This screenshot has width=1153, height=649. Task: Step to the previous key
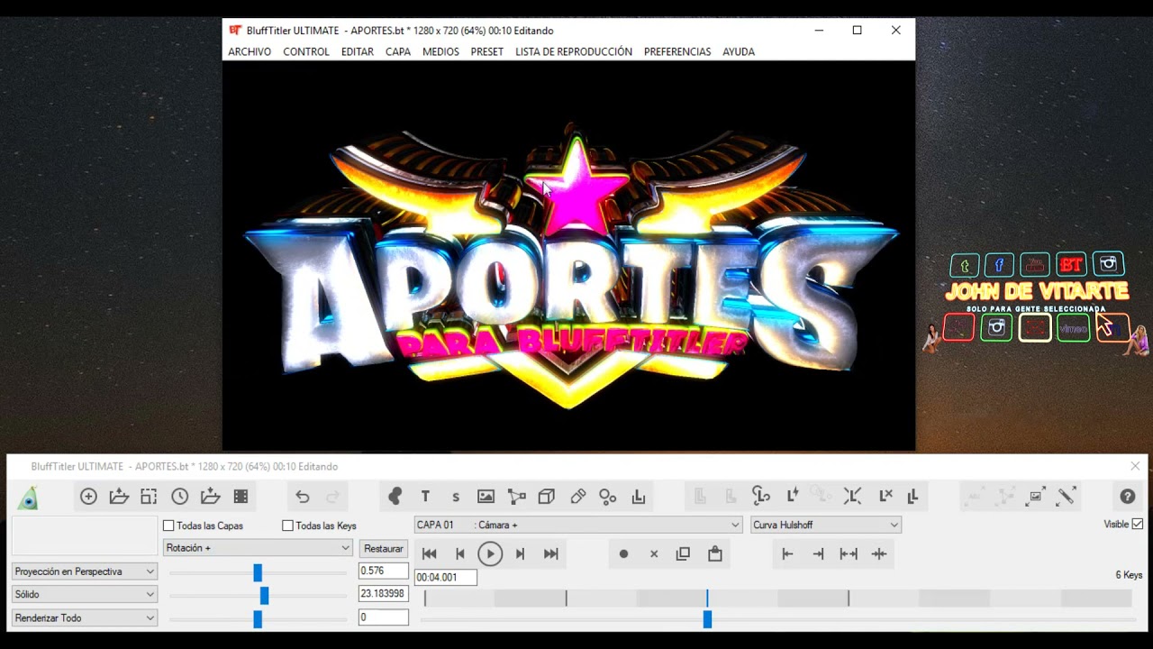(x=459, y=554)
